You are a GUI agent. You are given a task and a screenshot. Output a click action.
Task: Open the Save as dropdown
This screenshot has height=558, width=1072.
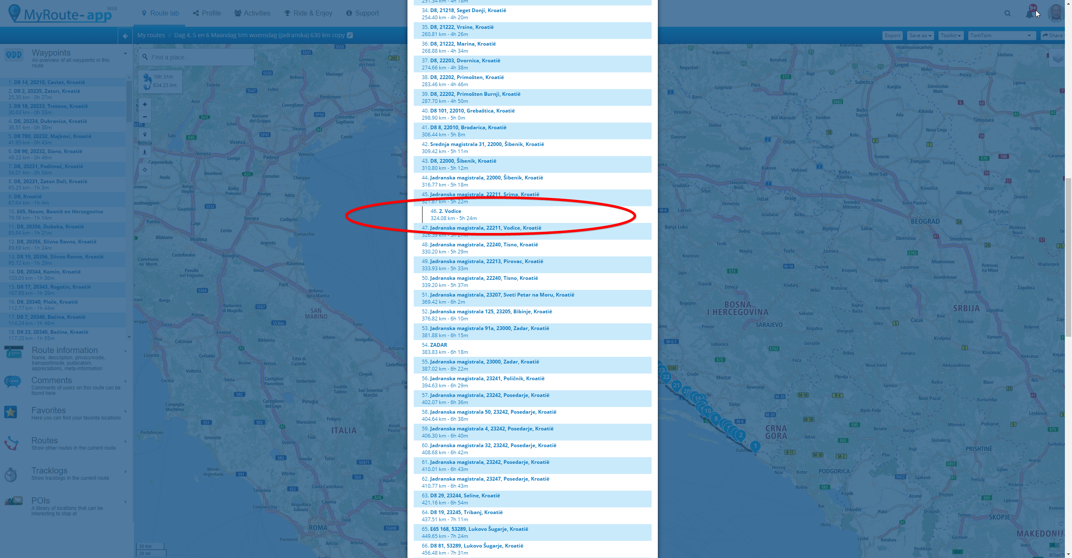point(920,36)
